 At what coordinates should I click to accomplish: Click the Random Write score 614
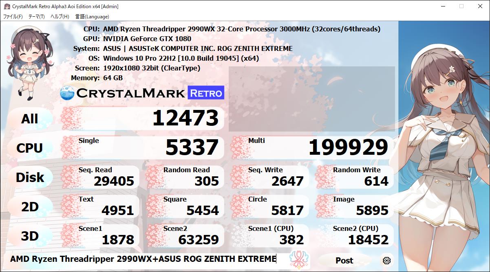pos(376,181)
